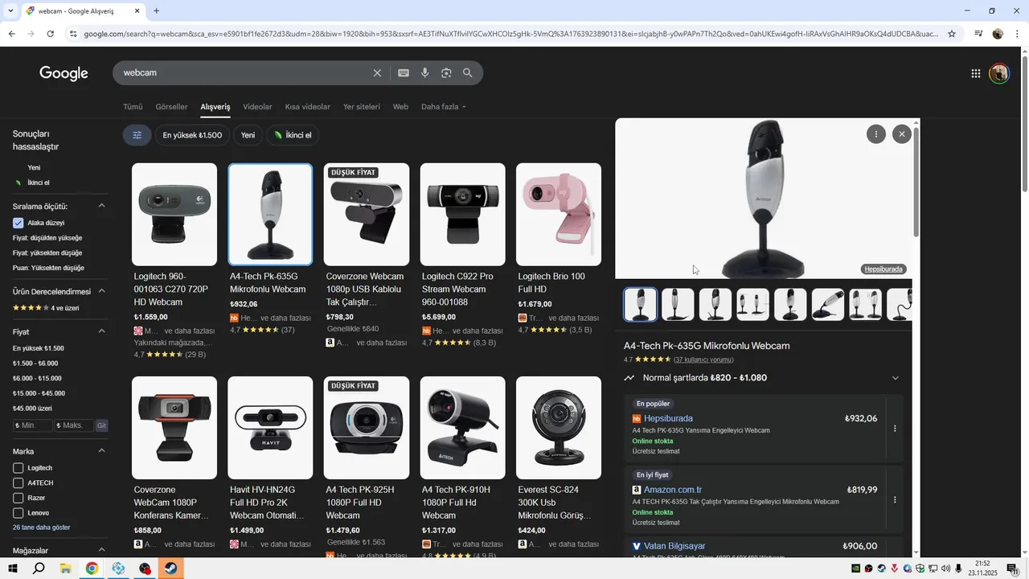Open the Vatan Bilgisayar store link
Screen dimensions: 1029x579
[x=674, y=546]
